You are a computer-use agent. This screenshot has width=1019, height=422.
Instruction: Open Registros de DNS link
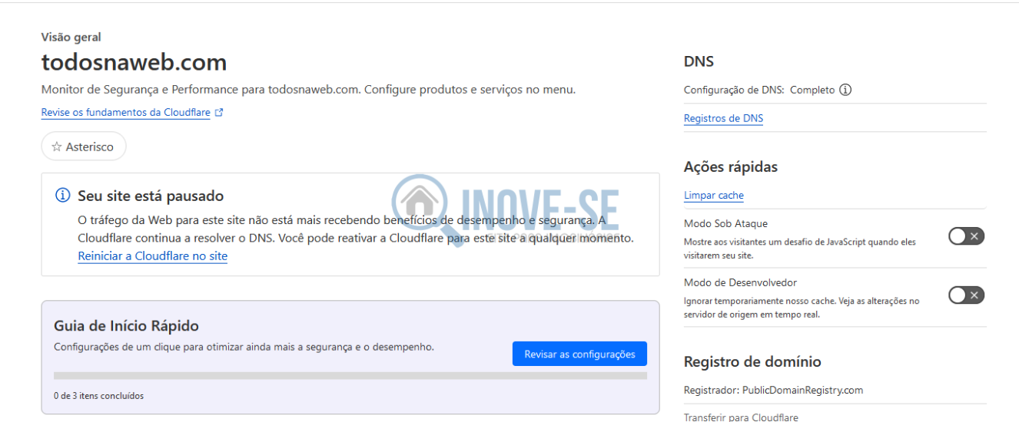pos(723,118)
